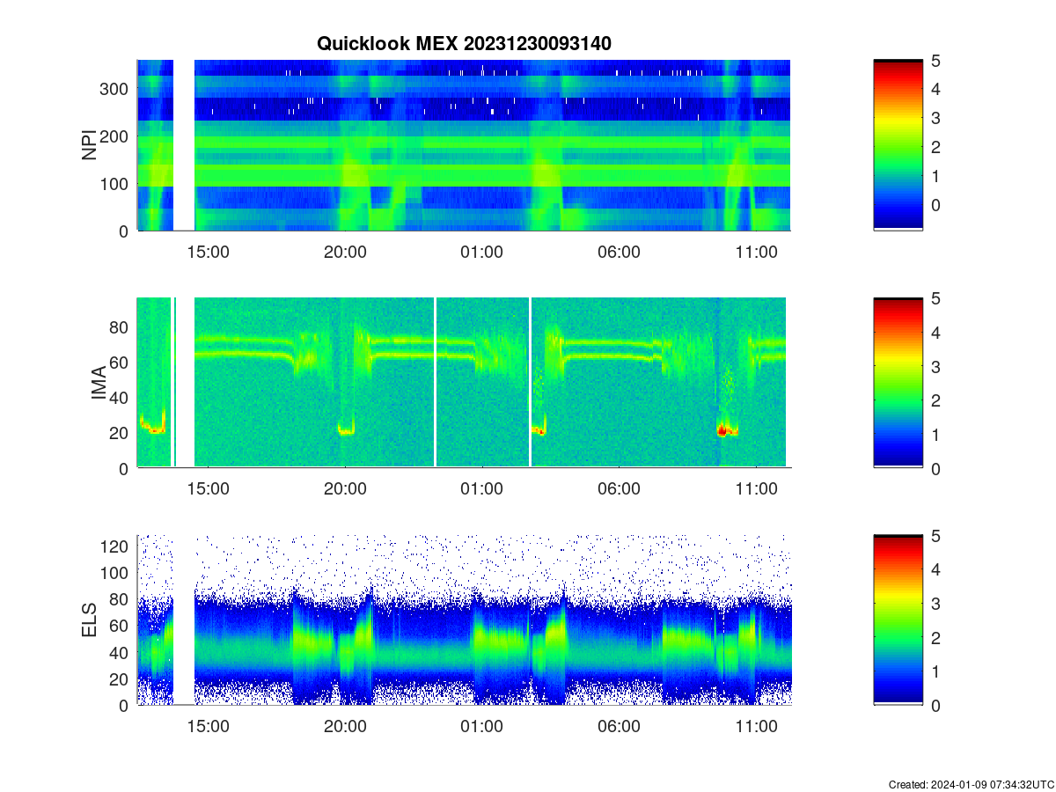Image resolution: width=1056 pixels, height=792 pixels.
Task: Click the 20 tick on the IMA y-axis
Action: (x=121, y=433)
